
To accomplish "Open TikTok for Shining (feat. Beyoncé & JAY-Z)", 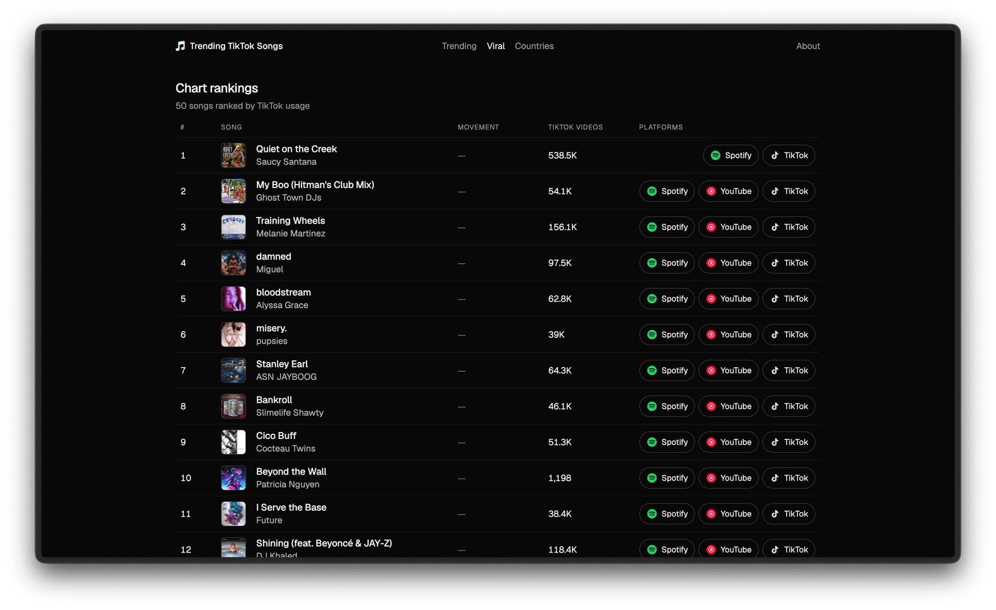I will click(x=788, y=549).
